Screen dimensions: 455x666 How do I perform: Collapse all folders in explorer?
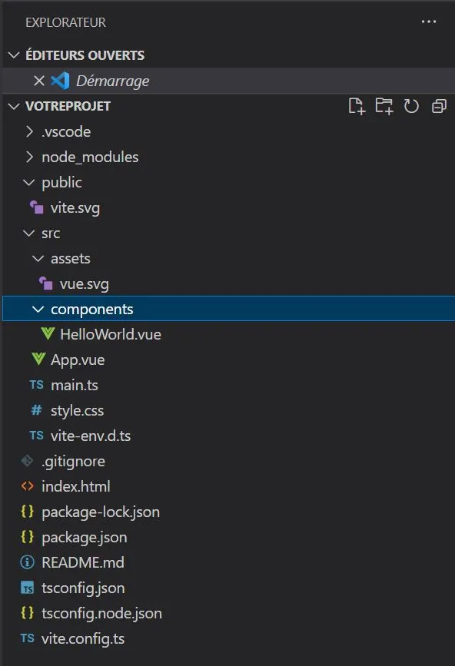click(x=439, y=106)
